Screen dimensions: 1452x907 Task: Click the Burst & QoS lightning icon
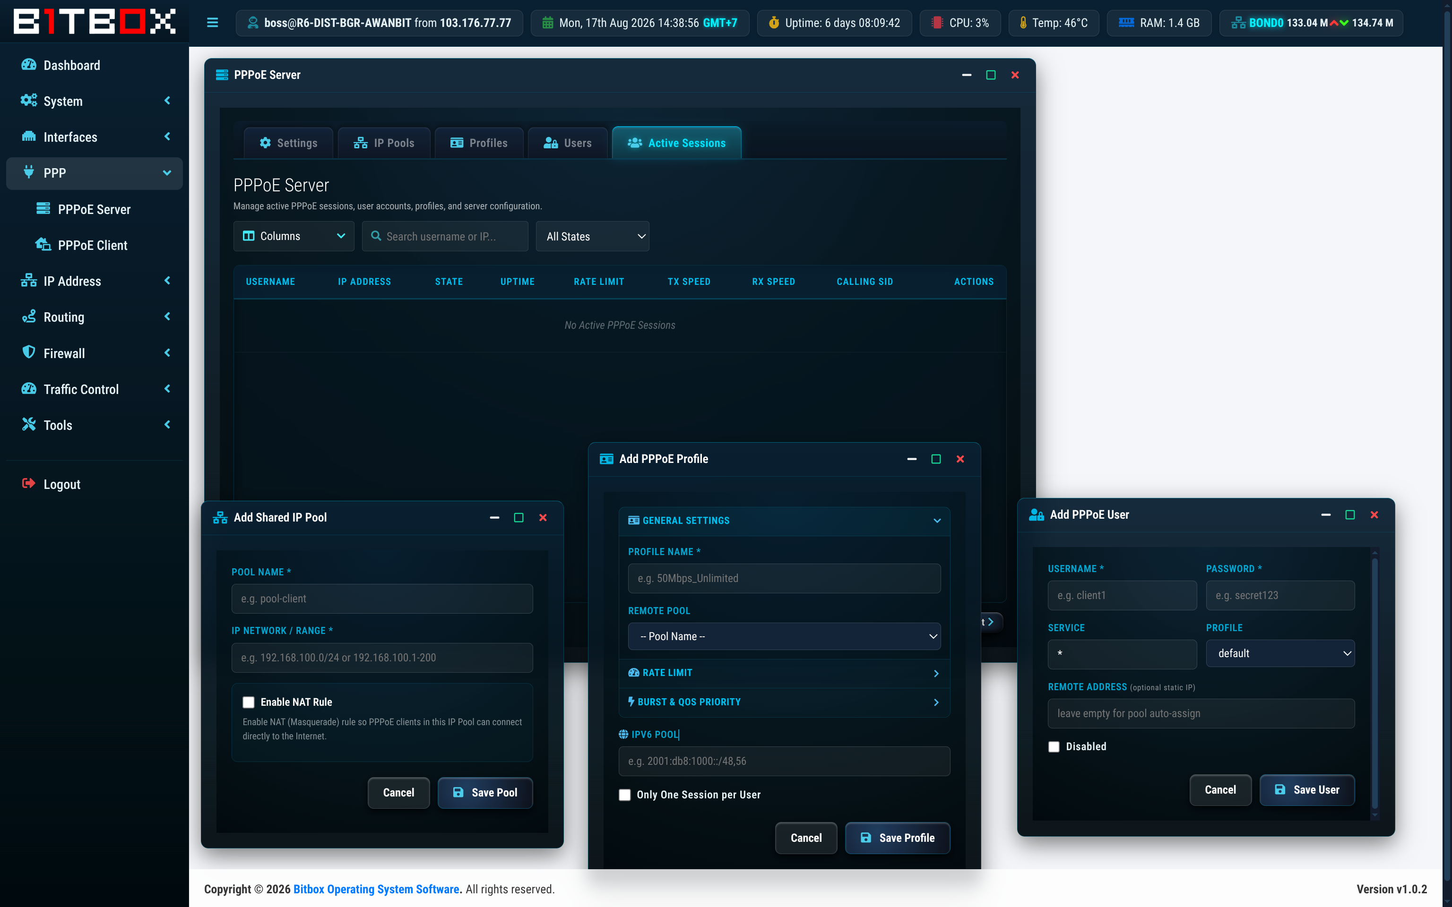(x=631, y=701)
